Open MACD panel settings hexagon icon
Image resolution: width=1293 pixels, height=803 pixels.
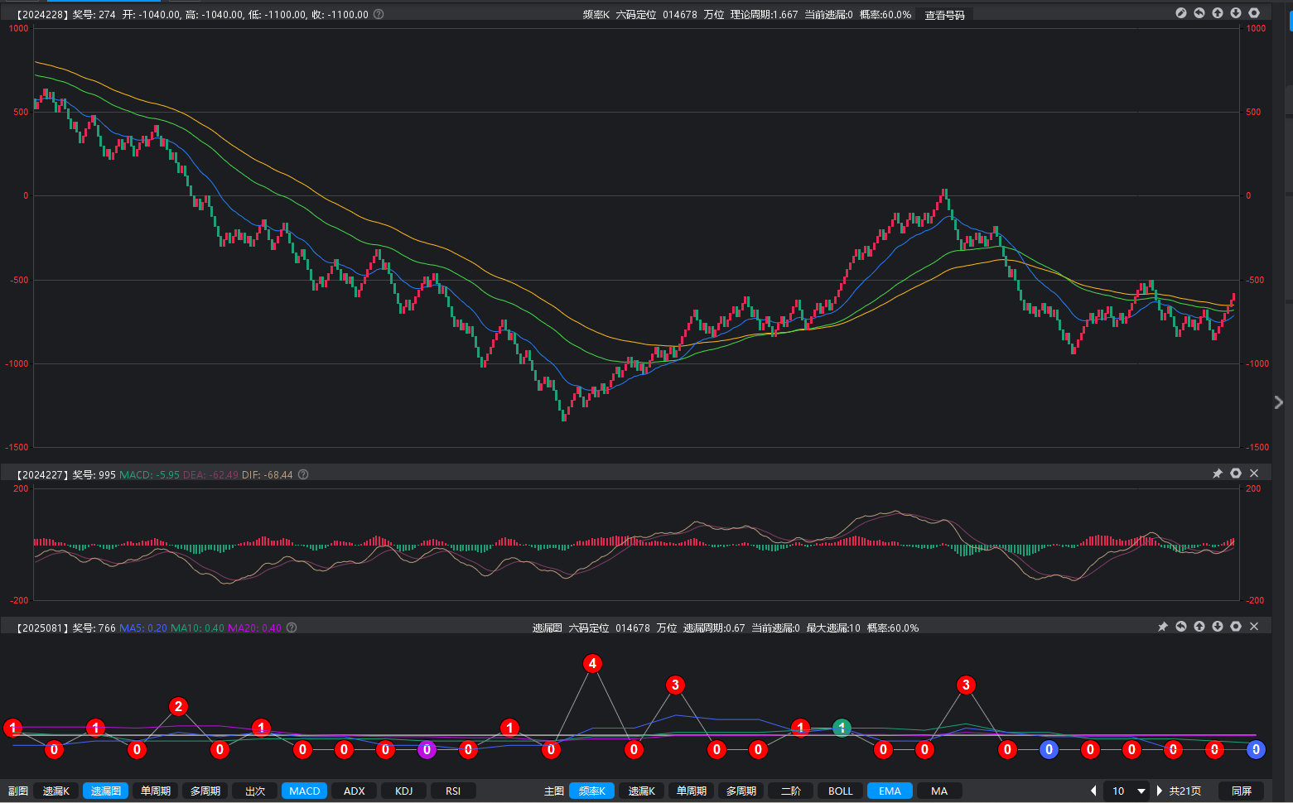1236,474
